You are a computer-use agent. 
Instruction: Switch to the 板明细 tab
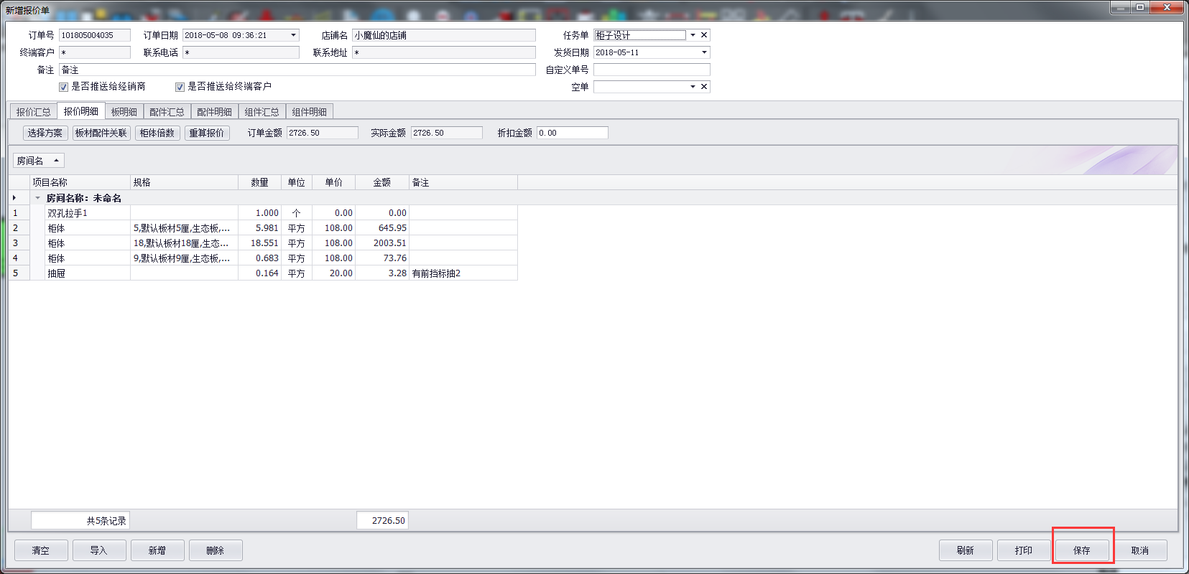coord(124,112)
